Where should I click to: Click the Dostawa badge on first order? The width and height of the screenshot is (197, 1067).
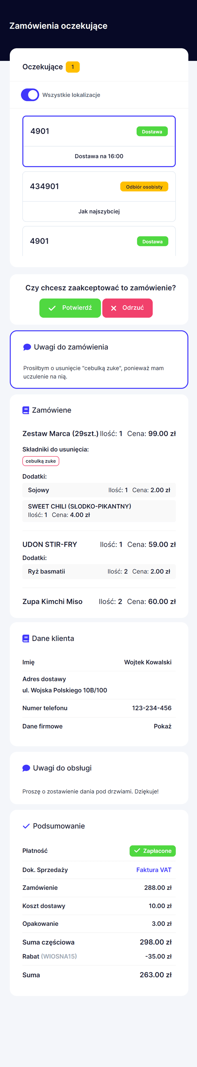152,131
